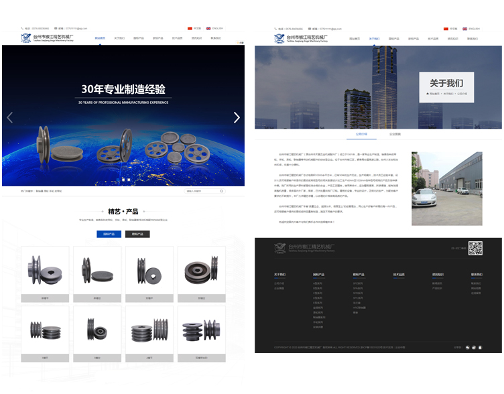The height and width of the screenshot is (394, 504).
Task: Click 30年专业制造经验 banner headline
Action: click(123, 89)
